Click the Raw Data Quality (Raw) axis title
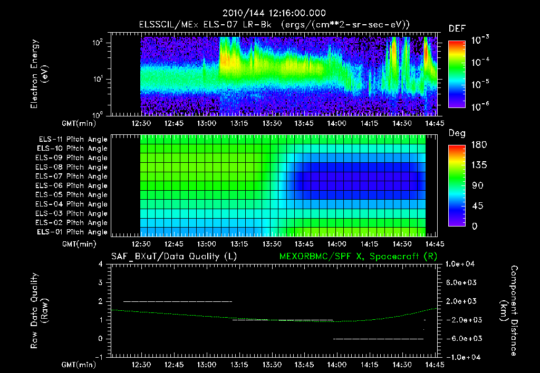The height and width of the screenshot is (373, 540). click(39, 311)
